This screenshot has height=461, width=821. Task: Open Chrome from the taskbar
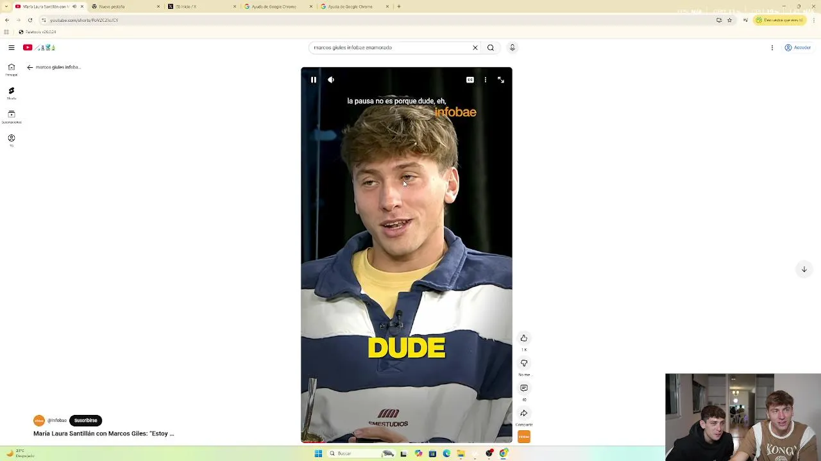click(504, 453)
